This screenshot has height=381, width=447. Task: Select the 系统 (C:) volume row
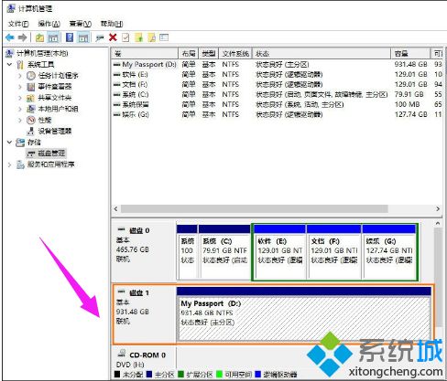click(278, 94)
